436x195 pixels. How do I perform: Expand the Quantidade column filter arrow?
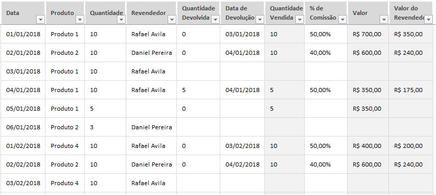[x=122, y=20]
